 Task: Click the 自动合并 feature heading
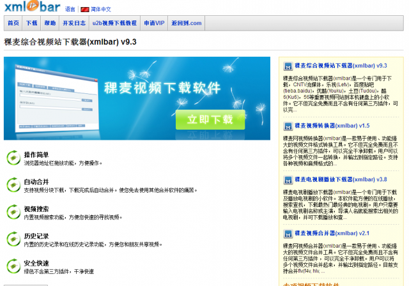click(x=36, y=182)
